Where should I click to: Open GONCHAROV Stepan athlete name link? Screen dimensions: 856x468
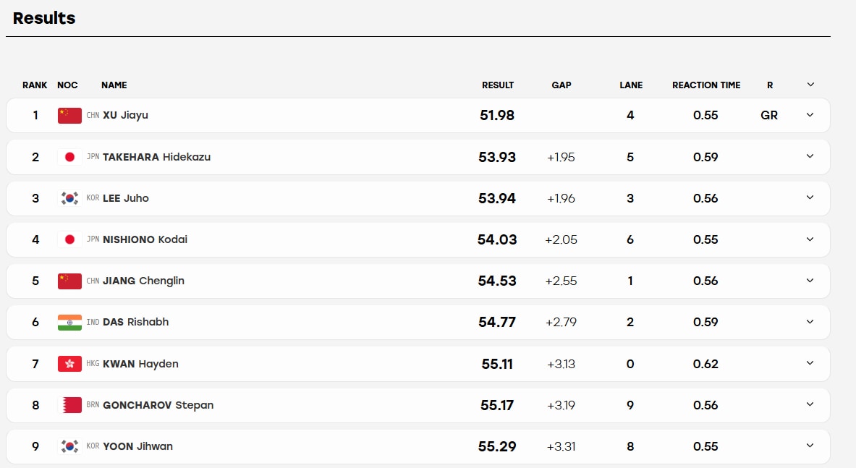click(x=158, y=405)
